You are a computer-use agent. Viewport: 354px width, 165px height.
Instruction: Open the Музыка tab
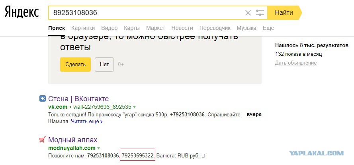click(246, 28)
